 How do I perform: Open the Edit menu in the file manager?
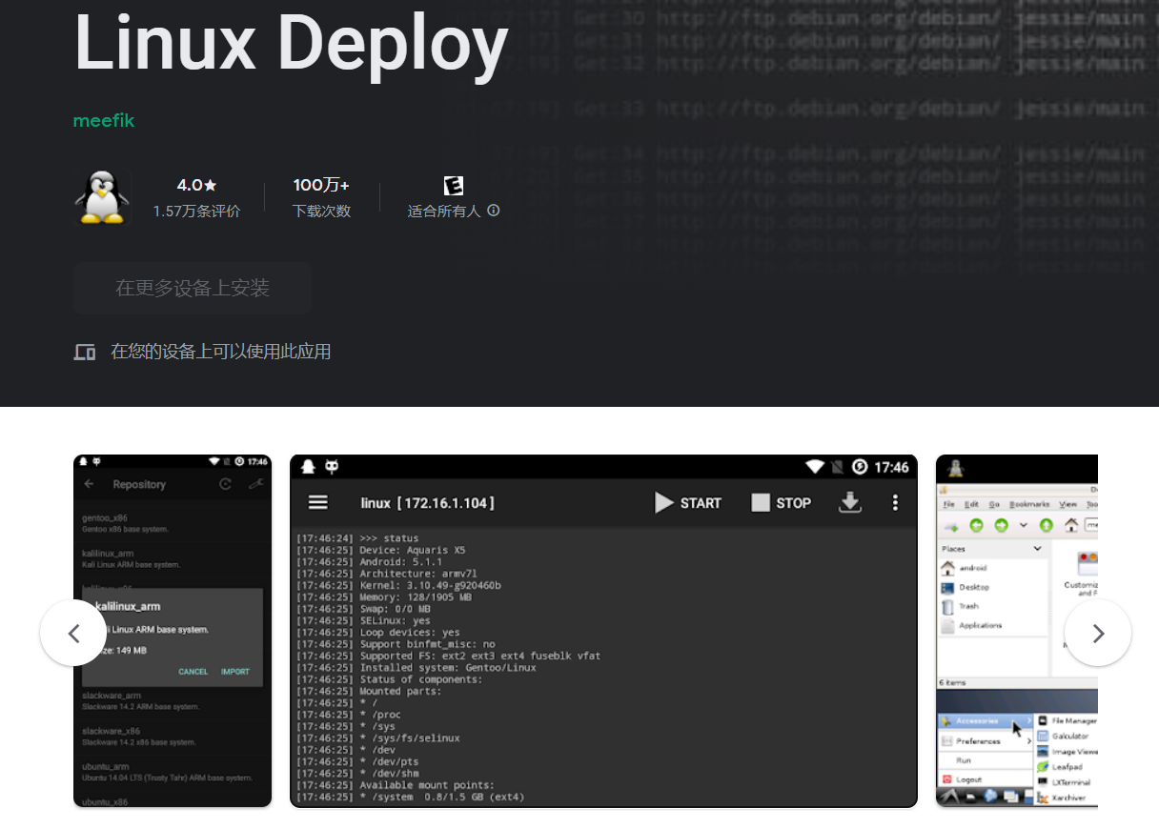971,504
